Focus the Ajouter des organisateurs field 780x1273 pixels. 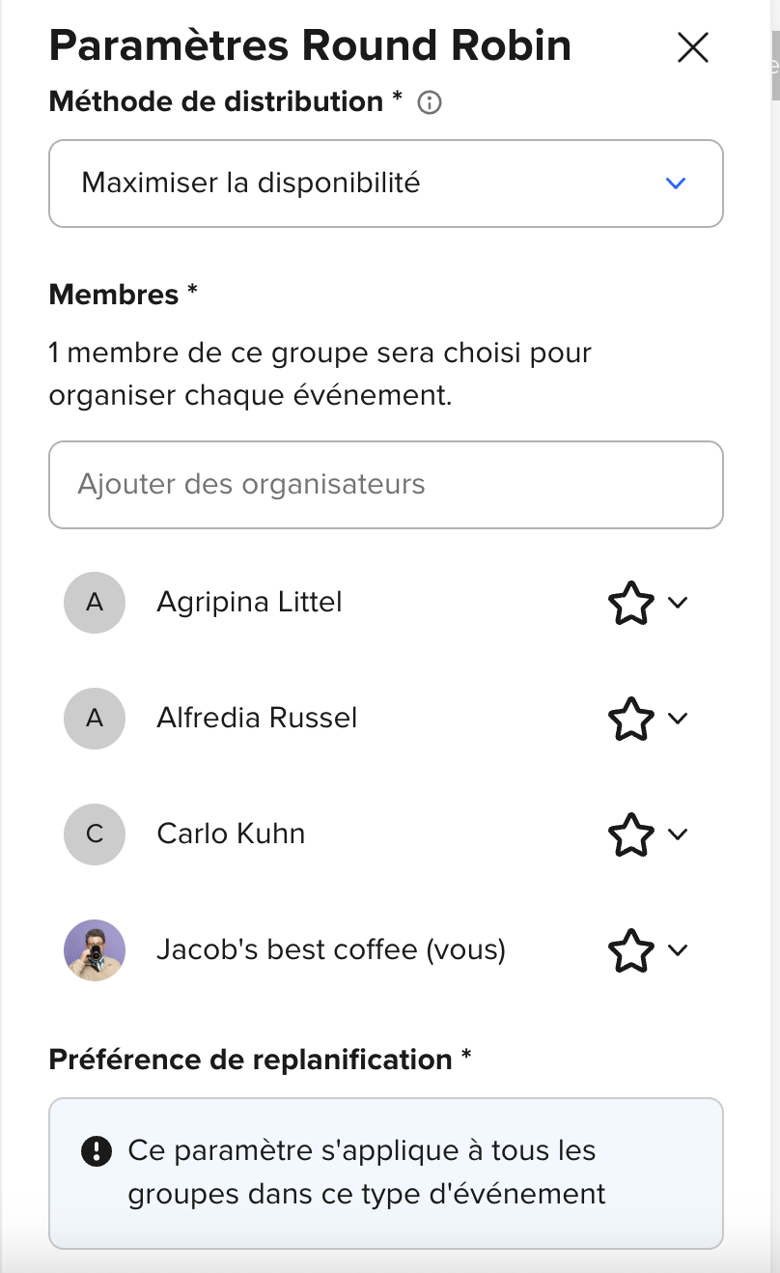click(x=386, y=485)
